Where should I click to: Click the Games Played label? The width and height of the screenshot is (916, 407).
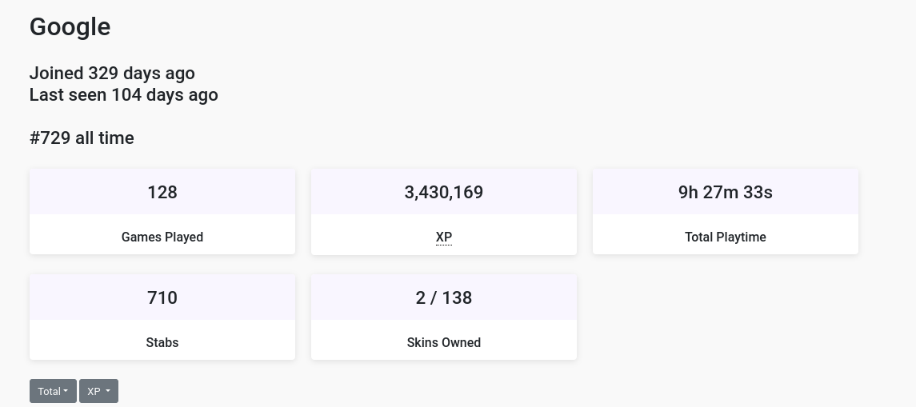[162, 237]
